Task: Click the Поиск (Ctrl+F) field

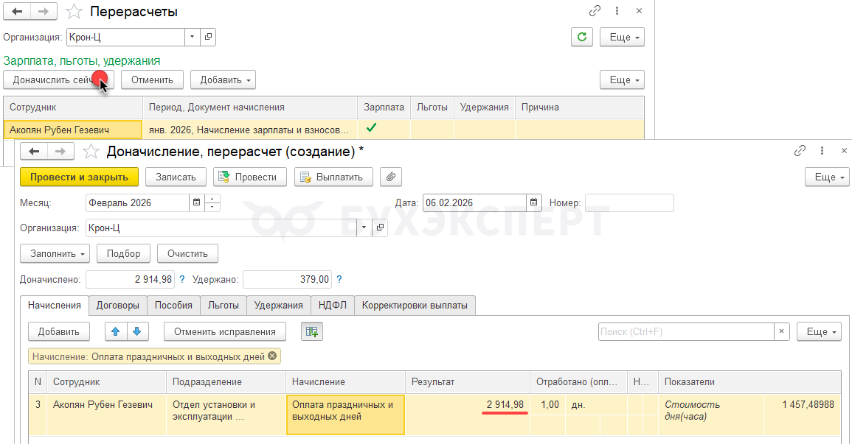Action: tap(686, 332)
